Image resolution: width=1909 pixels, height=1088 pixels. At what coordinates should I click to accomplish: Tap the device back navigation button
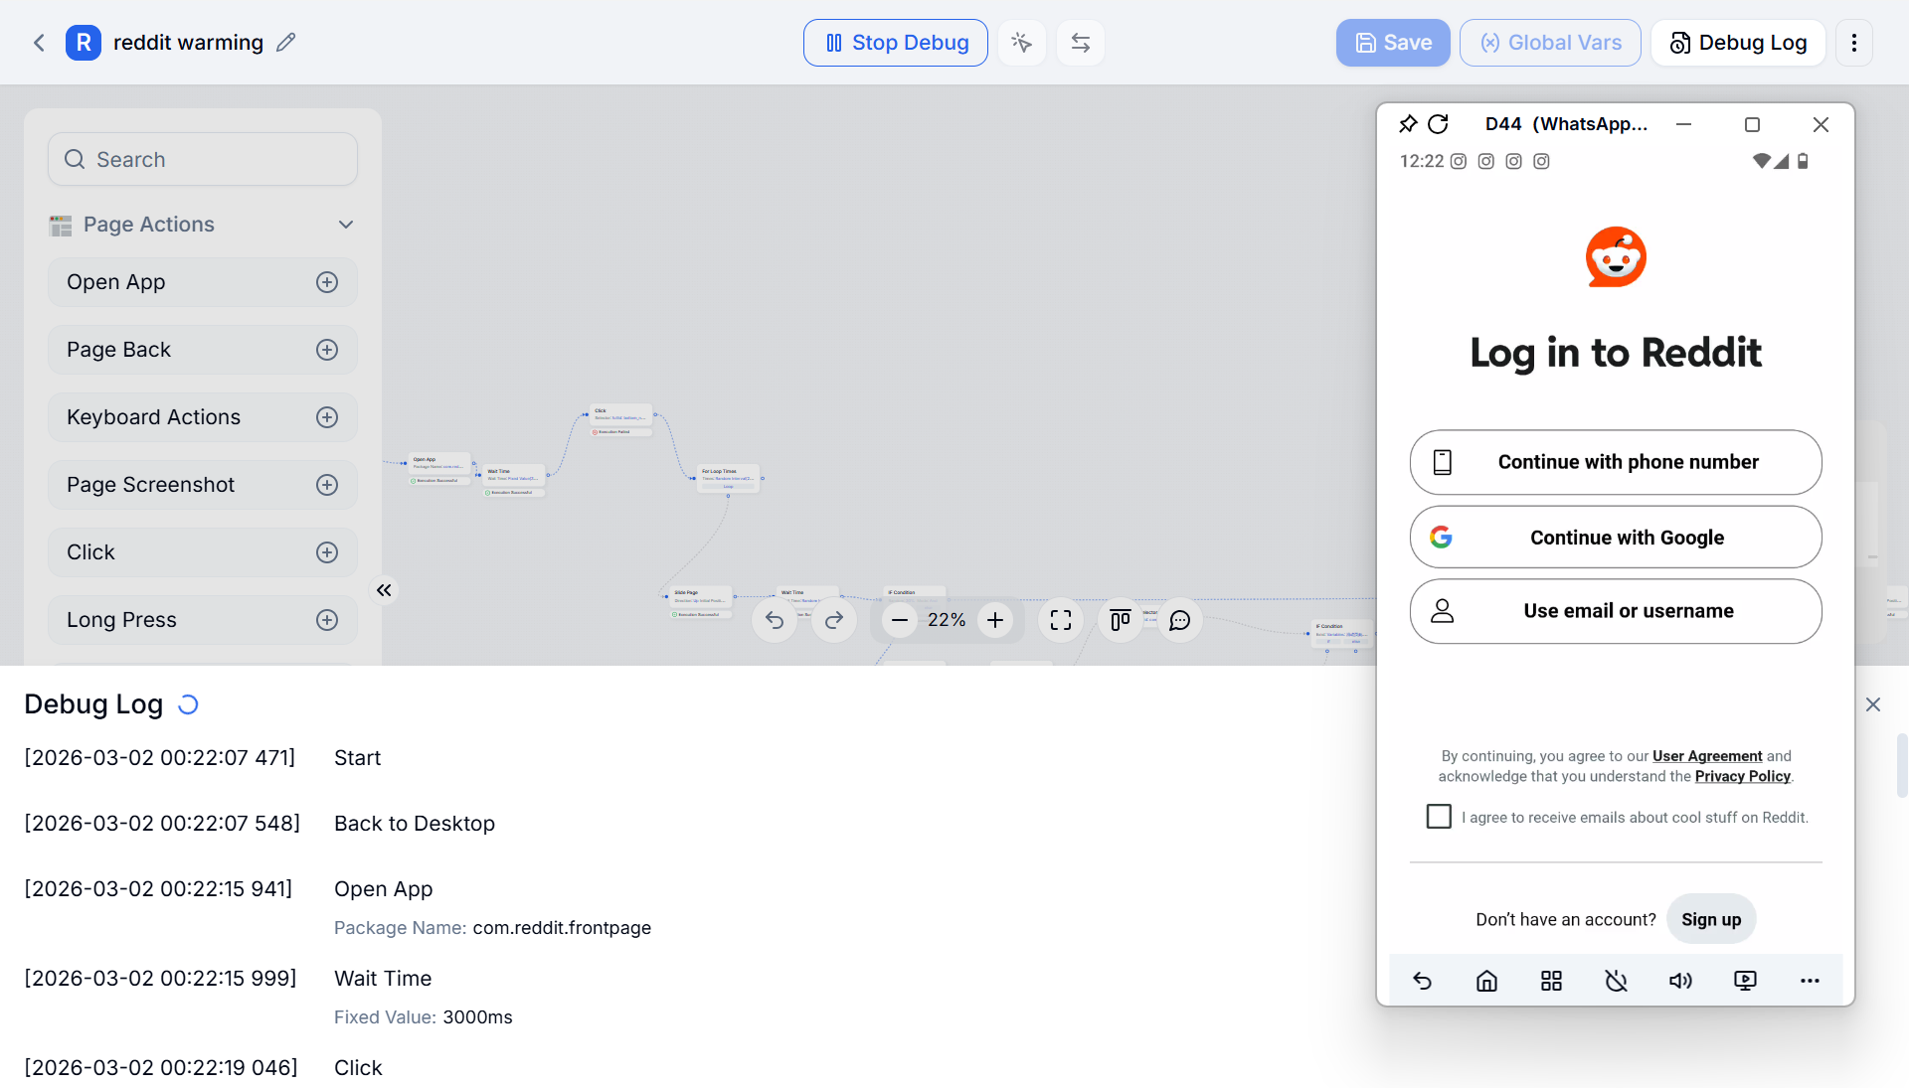pyautogui.click(x=1422, y=981)
